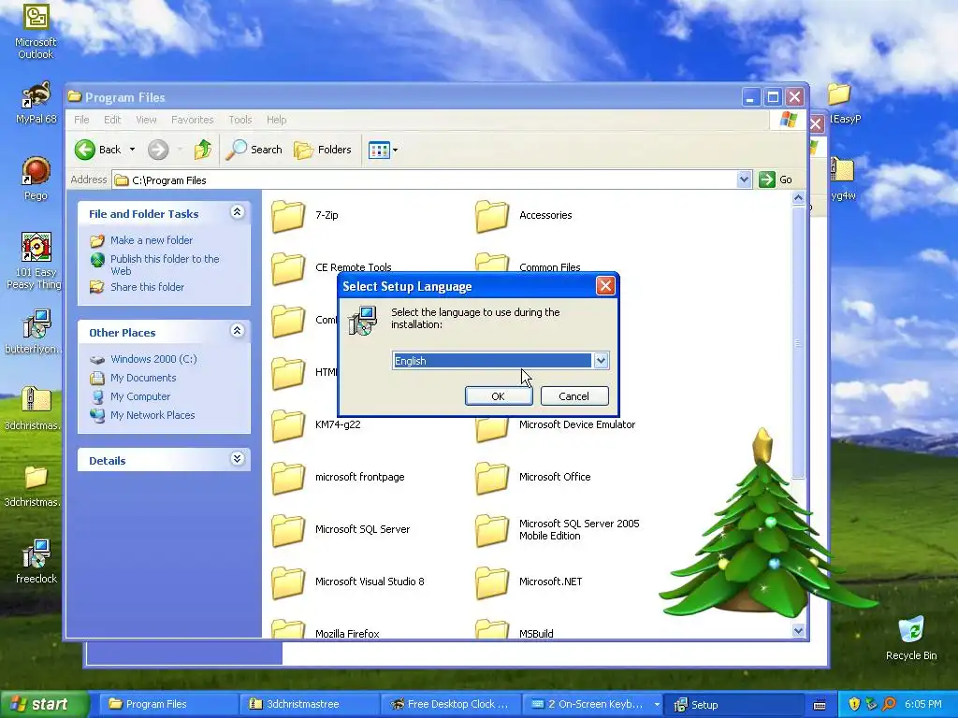This screenshot has height=718, width=958.
Task: Select the Microsoft Office folder
Action: click(532, 478)
